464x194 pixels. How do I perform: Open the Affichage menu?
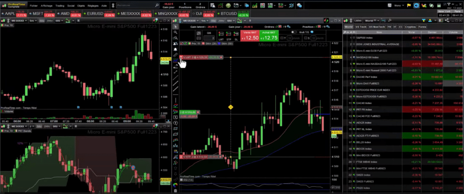coord(46,5)
